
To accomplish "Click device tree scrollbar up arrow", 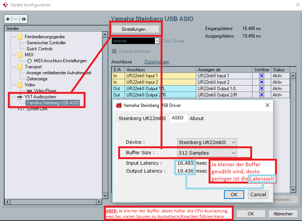I will (105, 35).
